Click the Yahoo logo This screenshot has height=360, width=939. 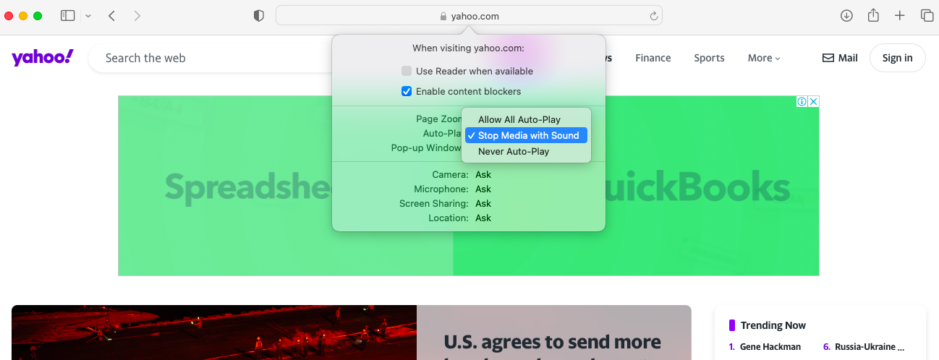(43, 57)
